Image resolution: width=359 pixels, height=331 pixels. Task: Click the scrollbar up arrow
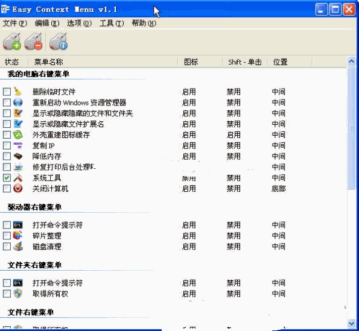pos(351,61)
